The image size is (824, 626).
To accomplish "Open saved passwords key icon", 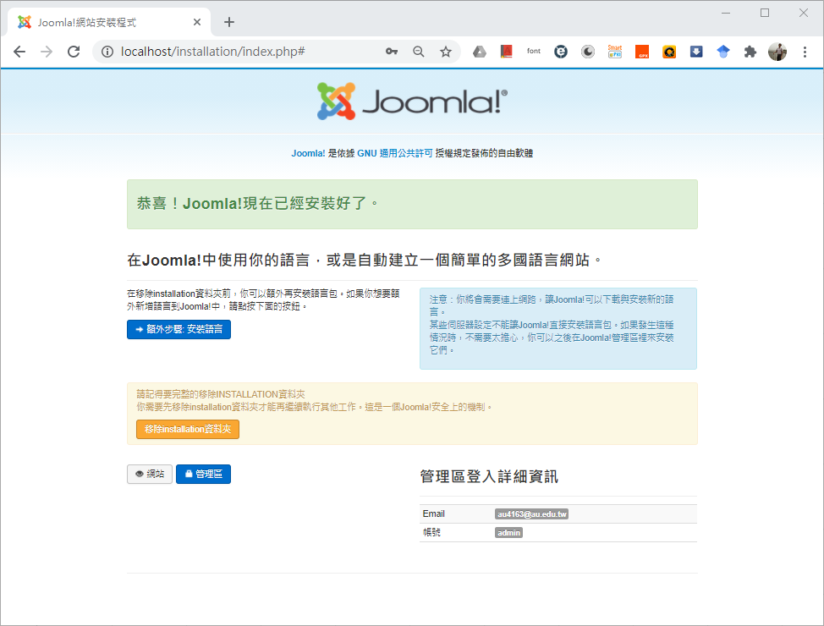I will pyautogui.click(x=392, y=52).
